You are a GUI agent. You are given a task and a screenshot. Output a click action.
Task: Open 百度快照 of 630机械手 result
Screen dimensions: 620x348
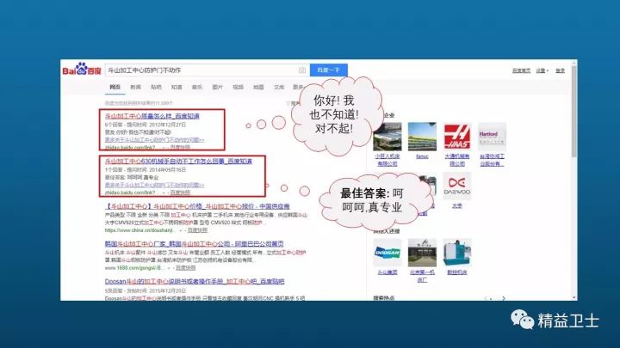point(180,192)
